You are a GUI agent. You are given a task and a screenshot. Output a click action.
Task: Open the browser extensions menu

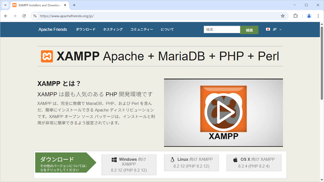coord(296,16)
